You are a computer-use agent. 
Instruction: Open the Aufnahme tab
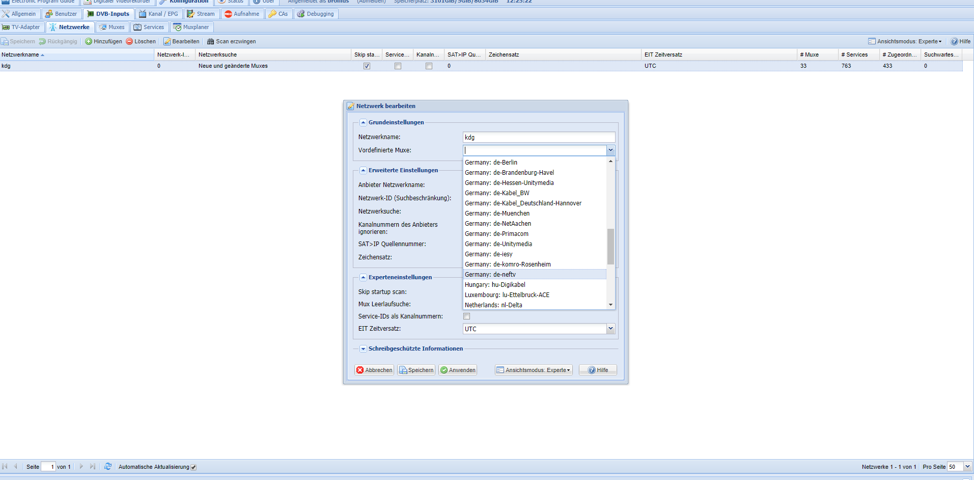click(x=242, y=14)
